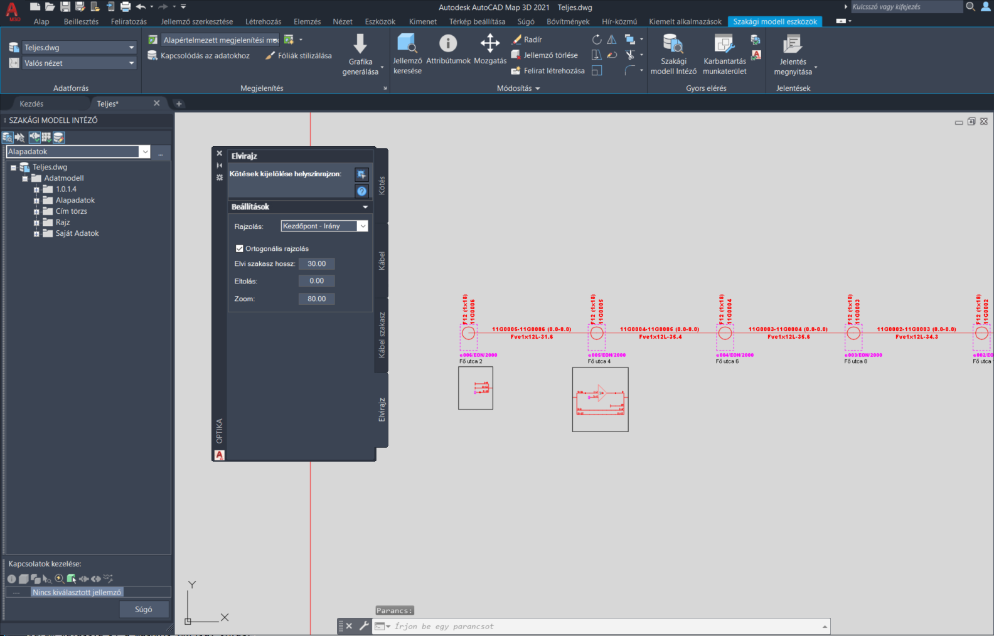Click the search magnifier icon in title bar
The height and width of the screenshot is (636, 994).
pyautogui.click(x=970, y=6)
